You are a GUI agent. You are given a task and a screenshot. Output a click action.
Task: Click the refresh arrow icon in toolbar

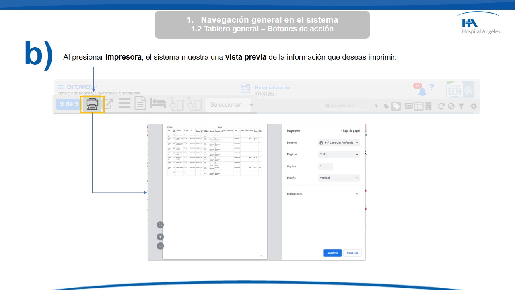pyautogui.click(x=441, y=106)
